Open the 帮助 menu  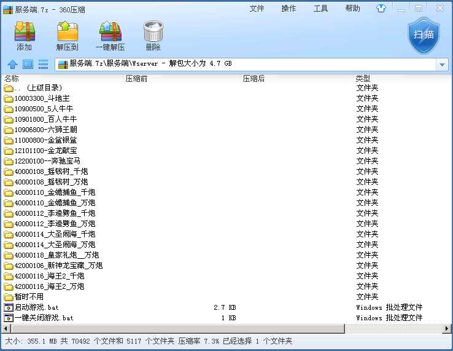[353, 9]
